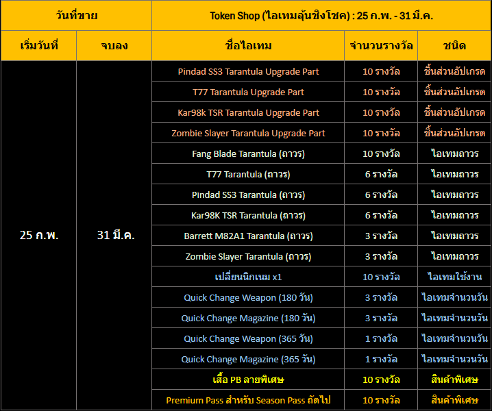This screenshot has width=492, height=411.
Task: Select Pindad SS3 Tarantula Upgrade Part row
Action: 248,71
